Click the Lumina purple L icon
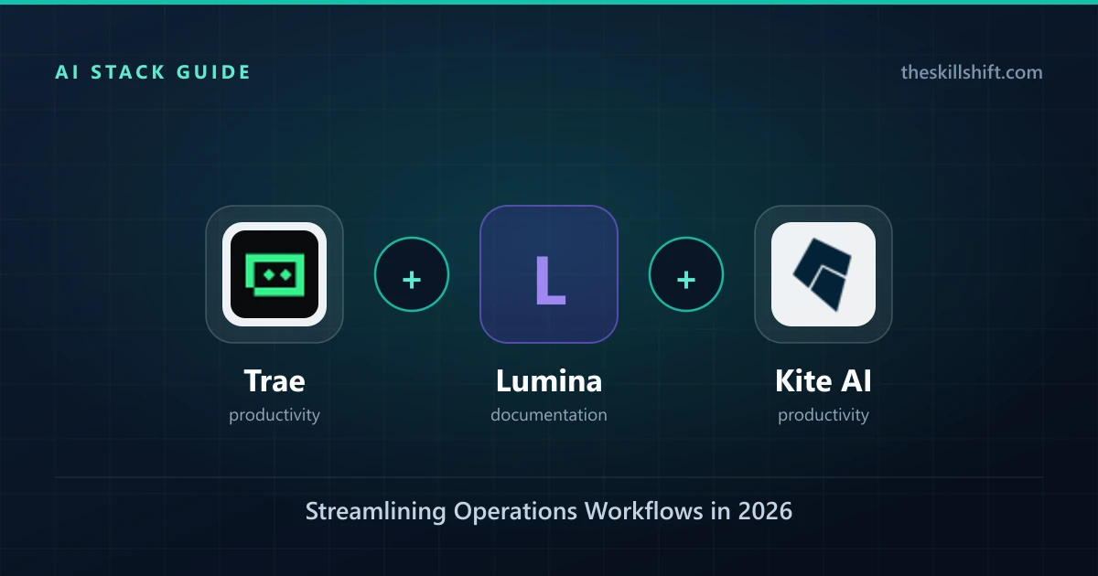 [549, 274]
